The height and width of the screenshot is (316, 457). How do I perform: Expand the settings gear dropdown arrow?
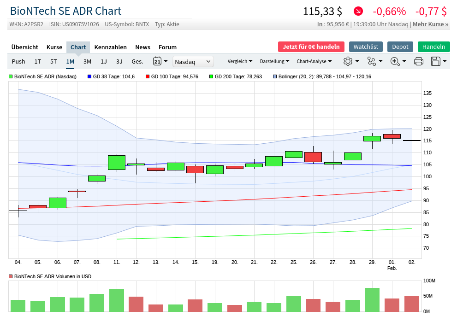(x=357, y=61)
